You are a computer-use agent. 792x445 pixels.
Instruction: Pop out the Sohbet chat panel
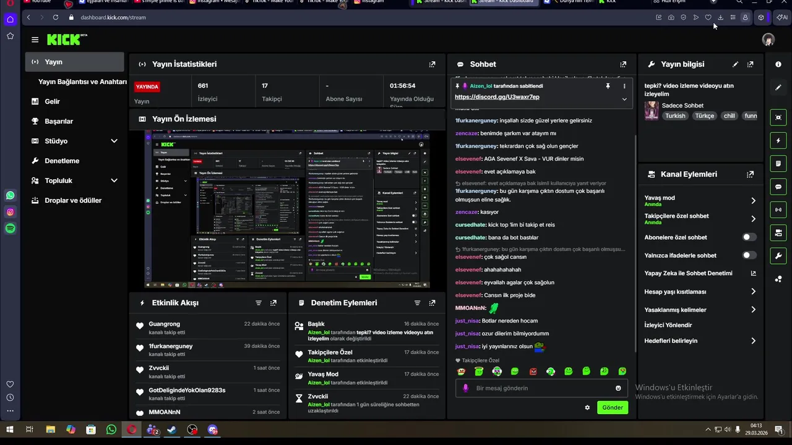click(623, 64)
